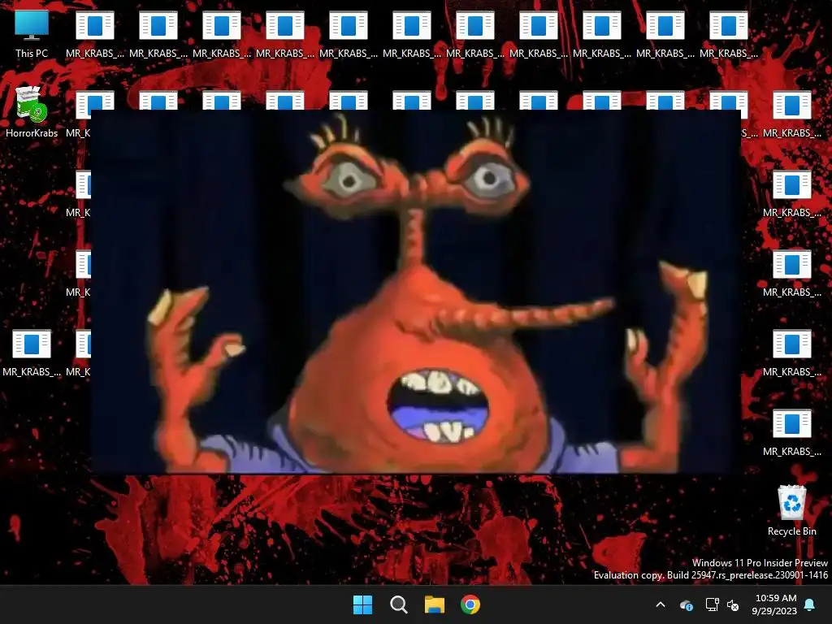Select MR_KRABS file in HorrorKrabs column

(32, 353)
